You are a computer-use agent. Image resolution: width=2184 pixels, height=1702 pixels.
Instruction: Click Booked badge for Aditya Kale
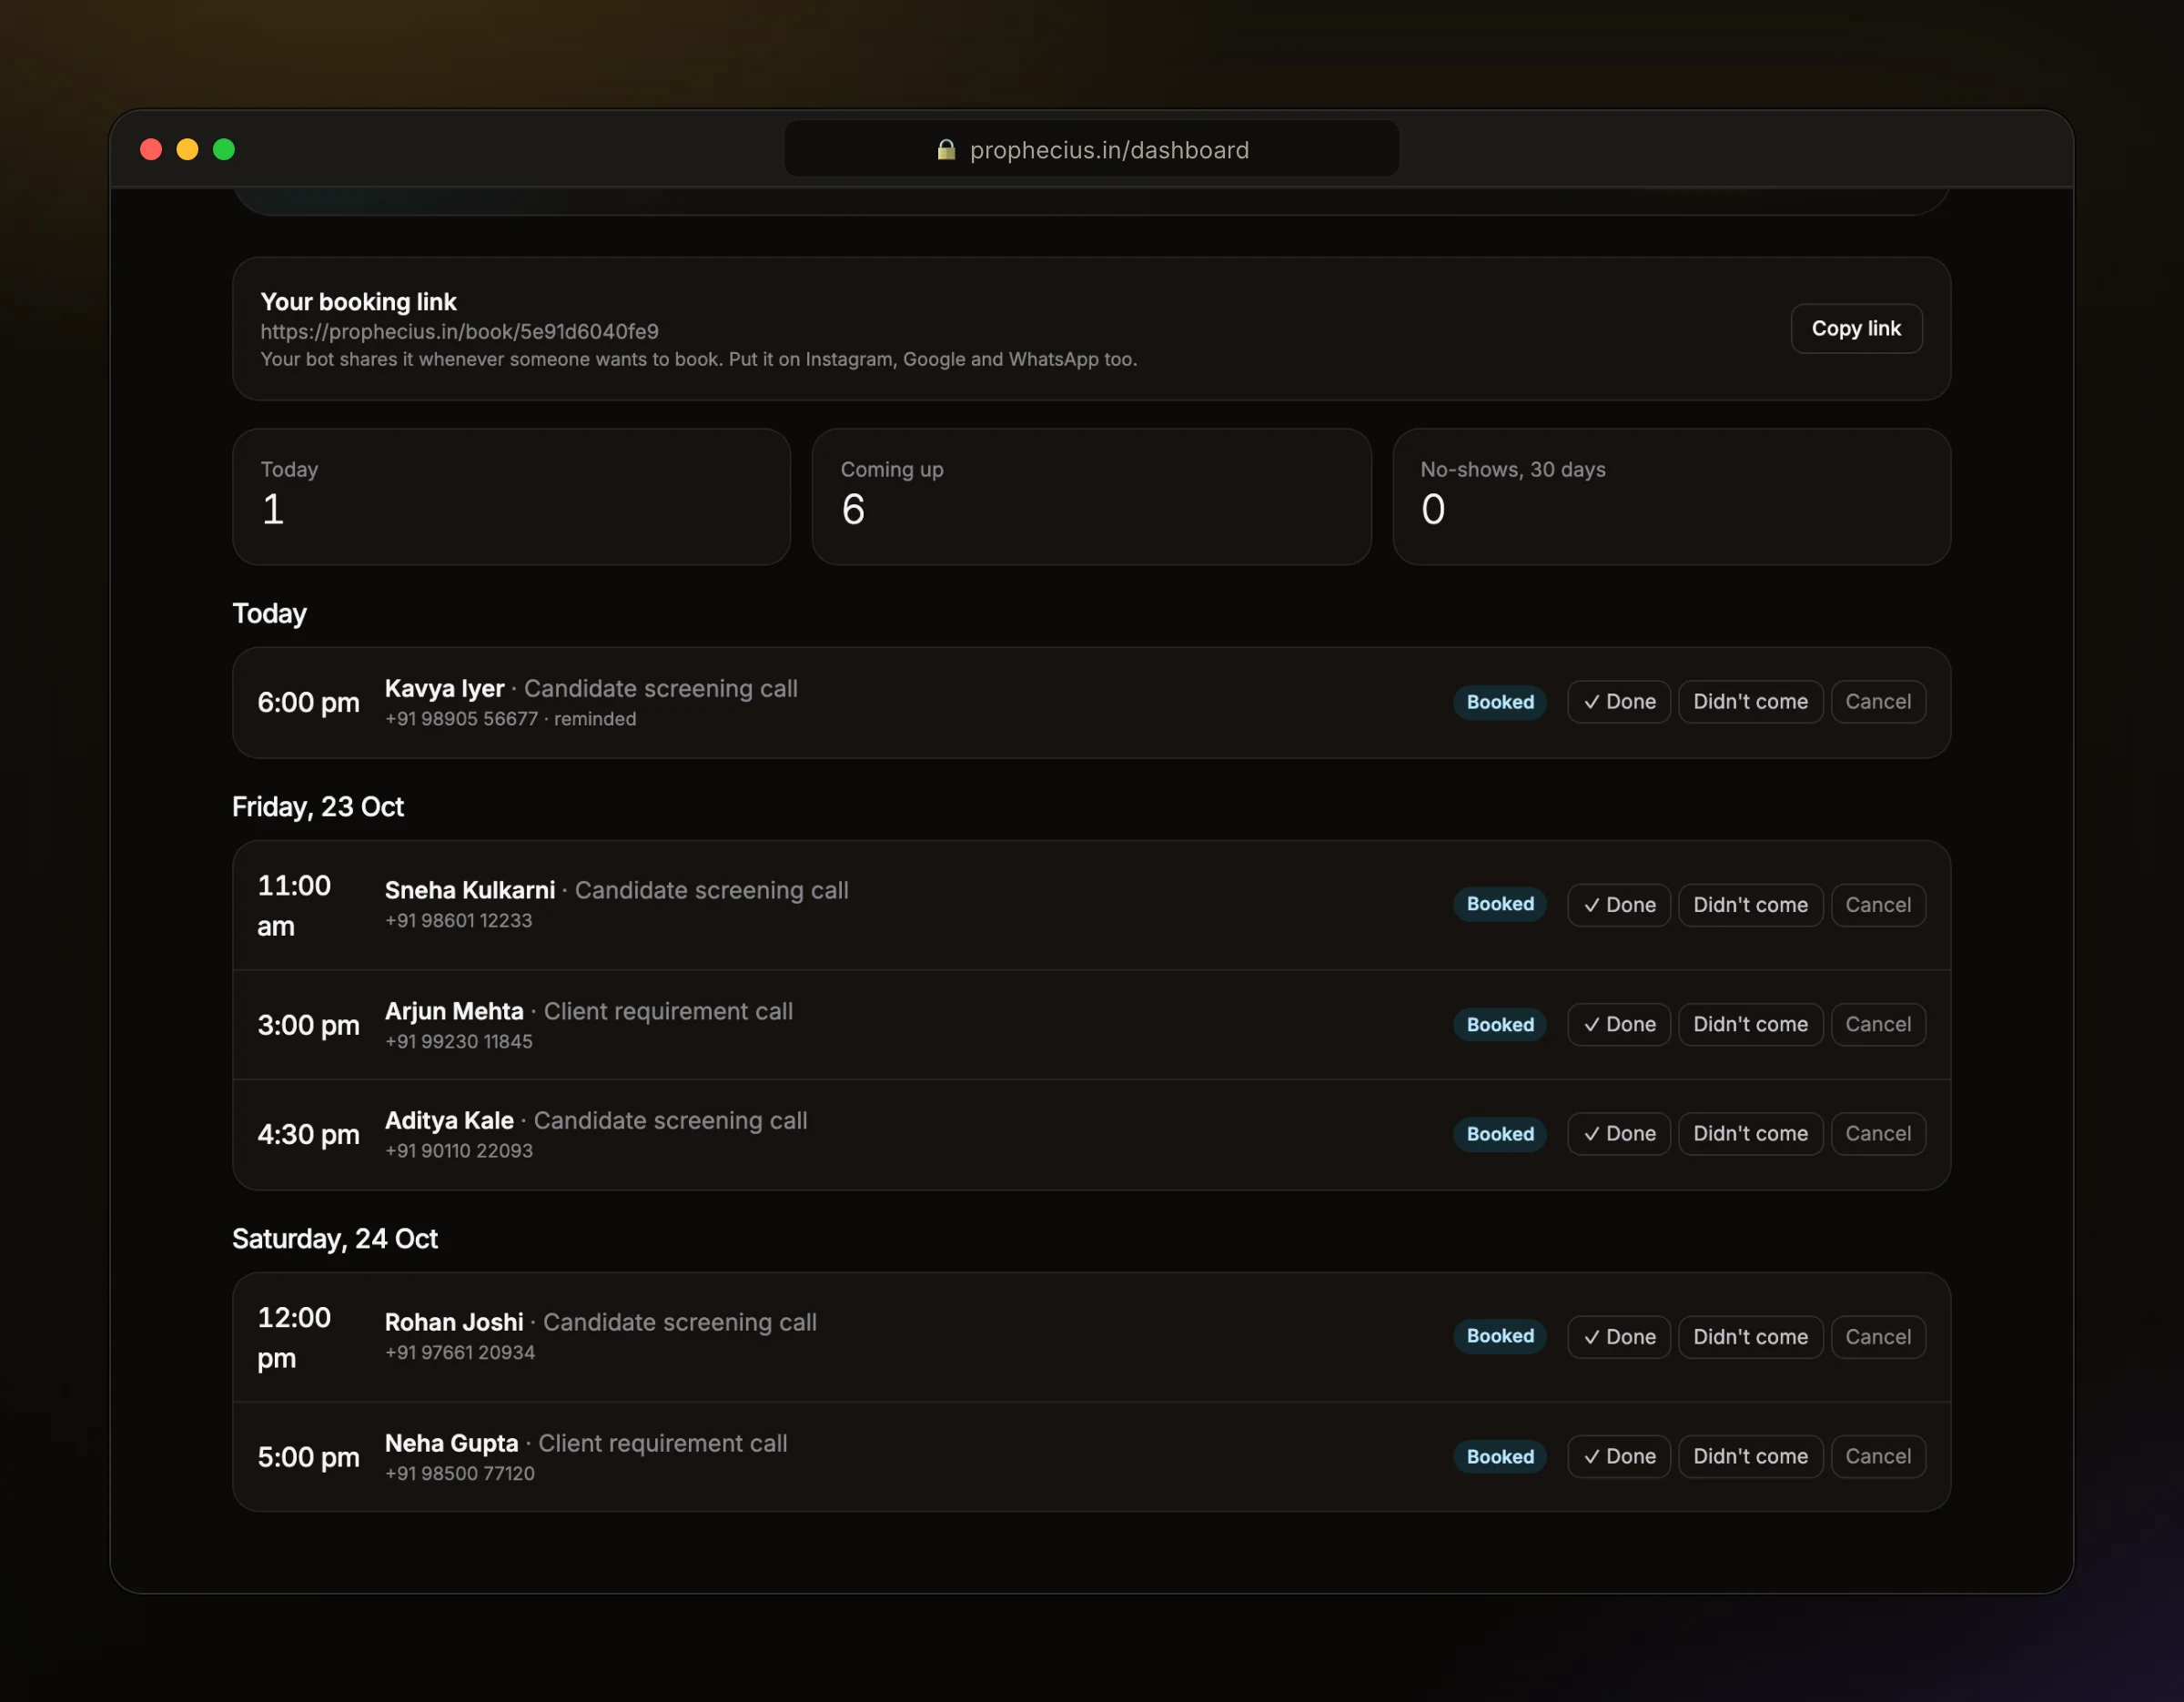[x=1499, y=1134]
